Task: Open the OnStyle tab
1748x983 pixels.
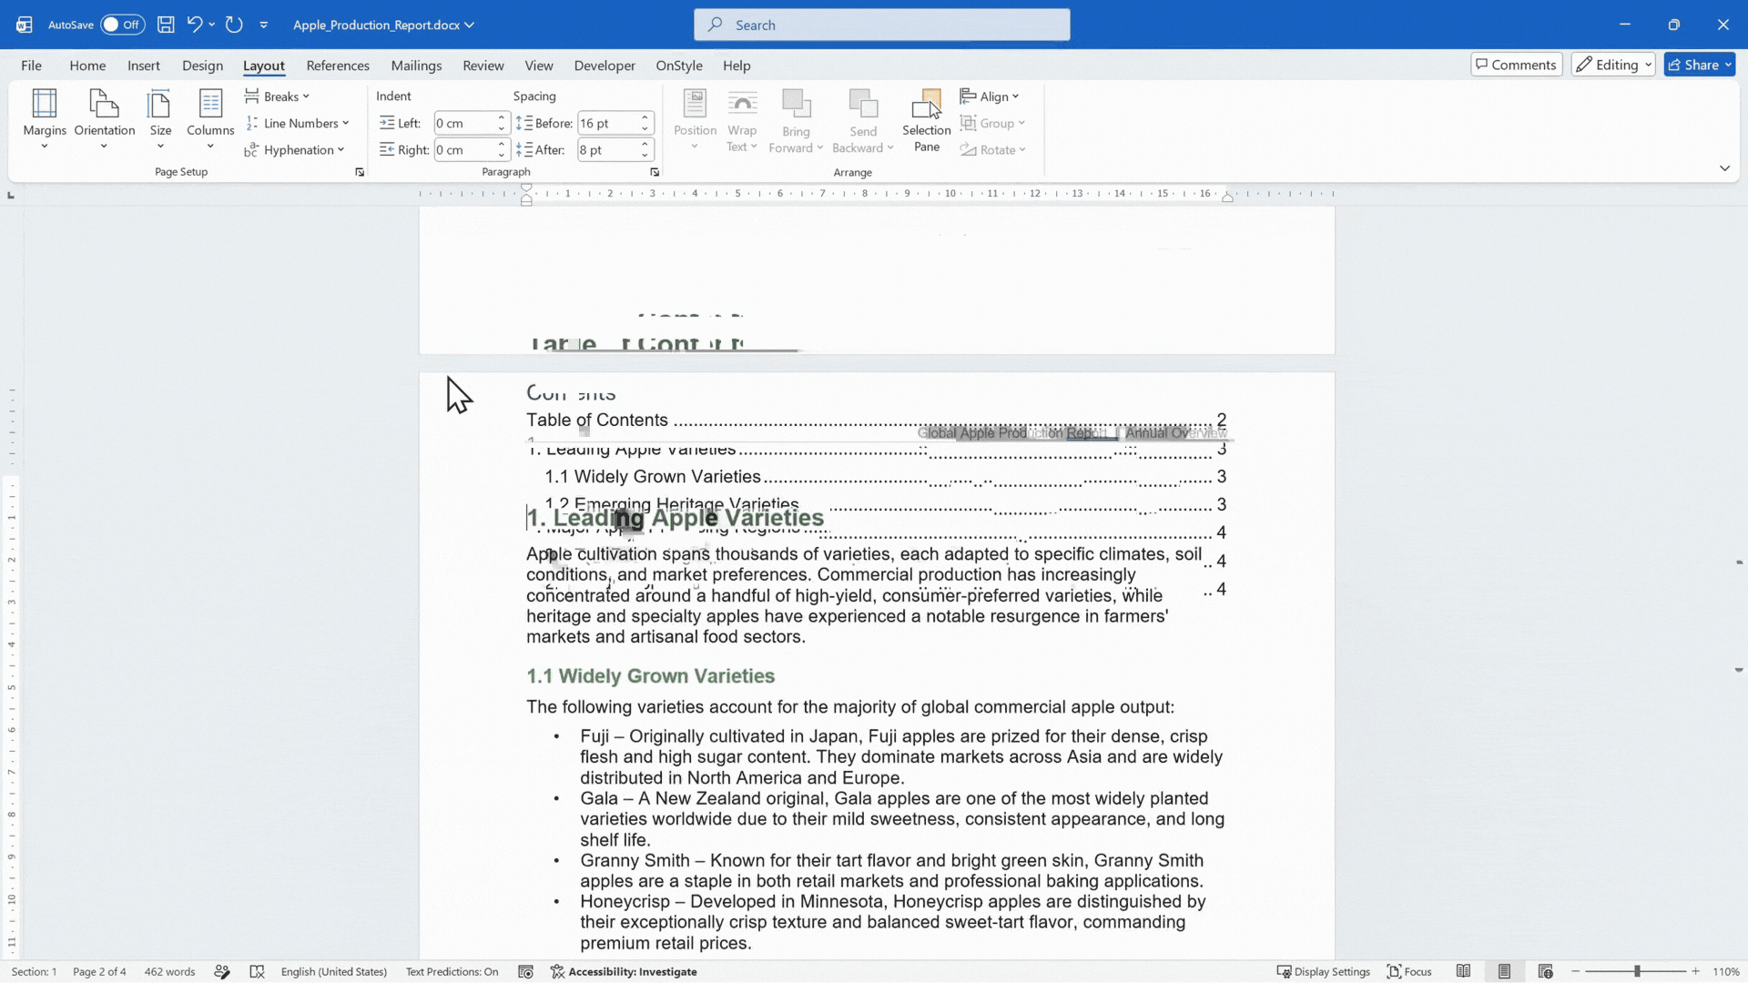Action: click(x=679, y=66)
